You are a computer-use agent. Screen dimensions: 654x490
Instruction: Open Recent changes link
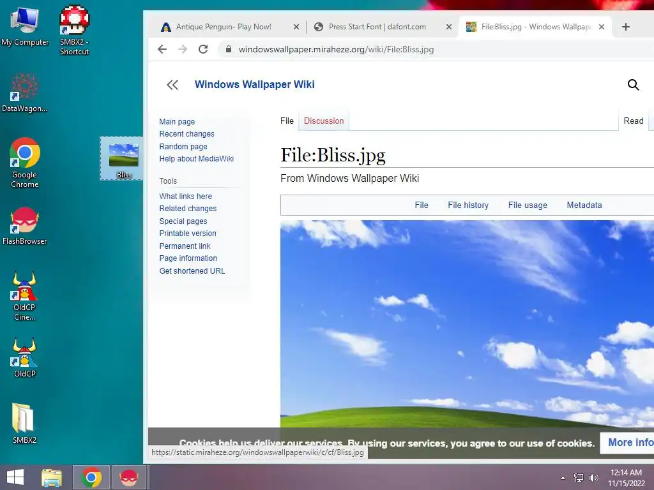(186, 134)
